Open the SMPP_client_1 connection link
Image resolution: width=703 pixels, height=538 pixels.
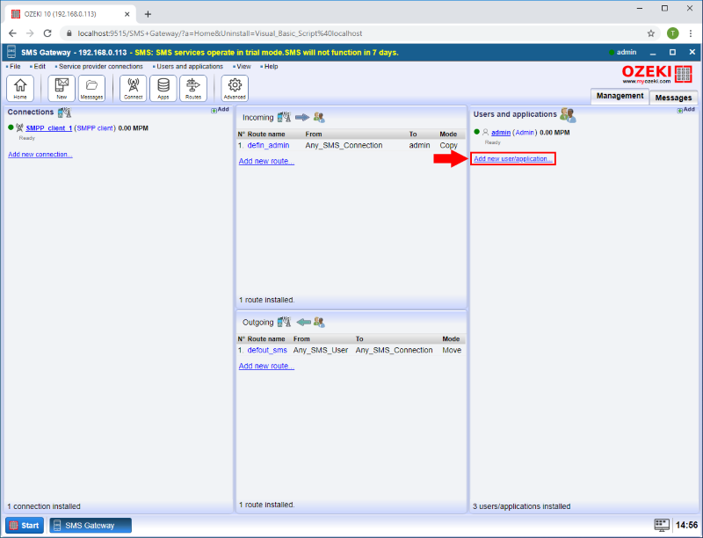tap(49, 128)
